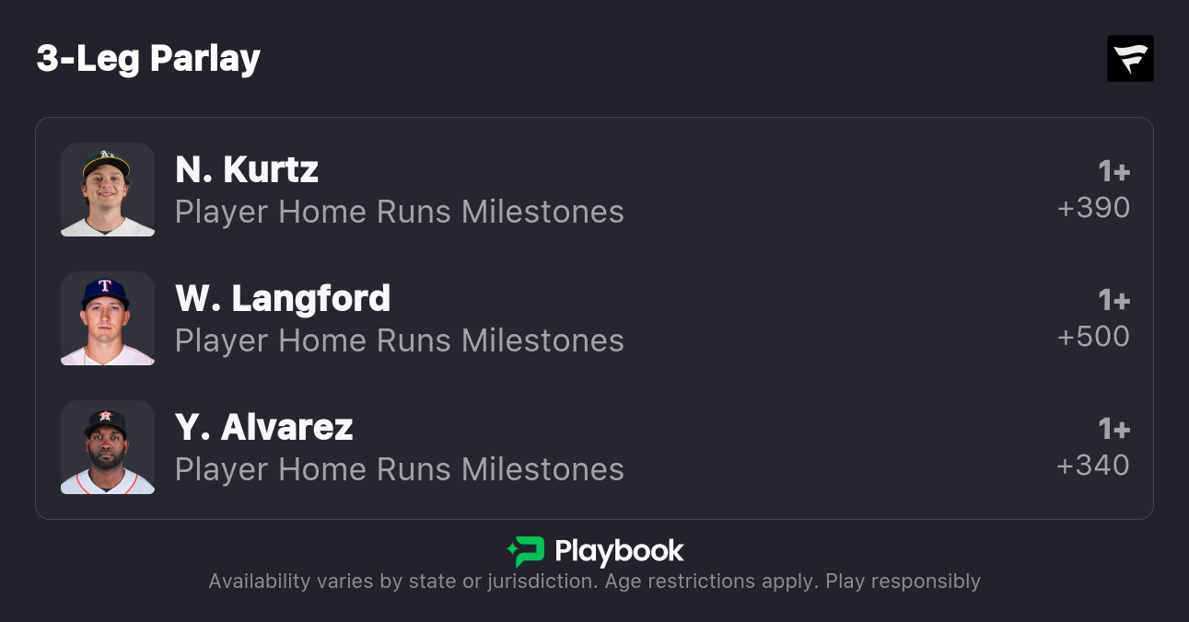
Task: Click the +340 odds for Alvarez
Action: (1093, 466)
